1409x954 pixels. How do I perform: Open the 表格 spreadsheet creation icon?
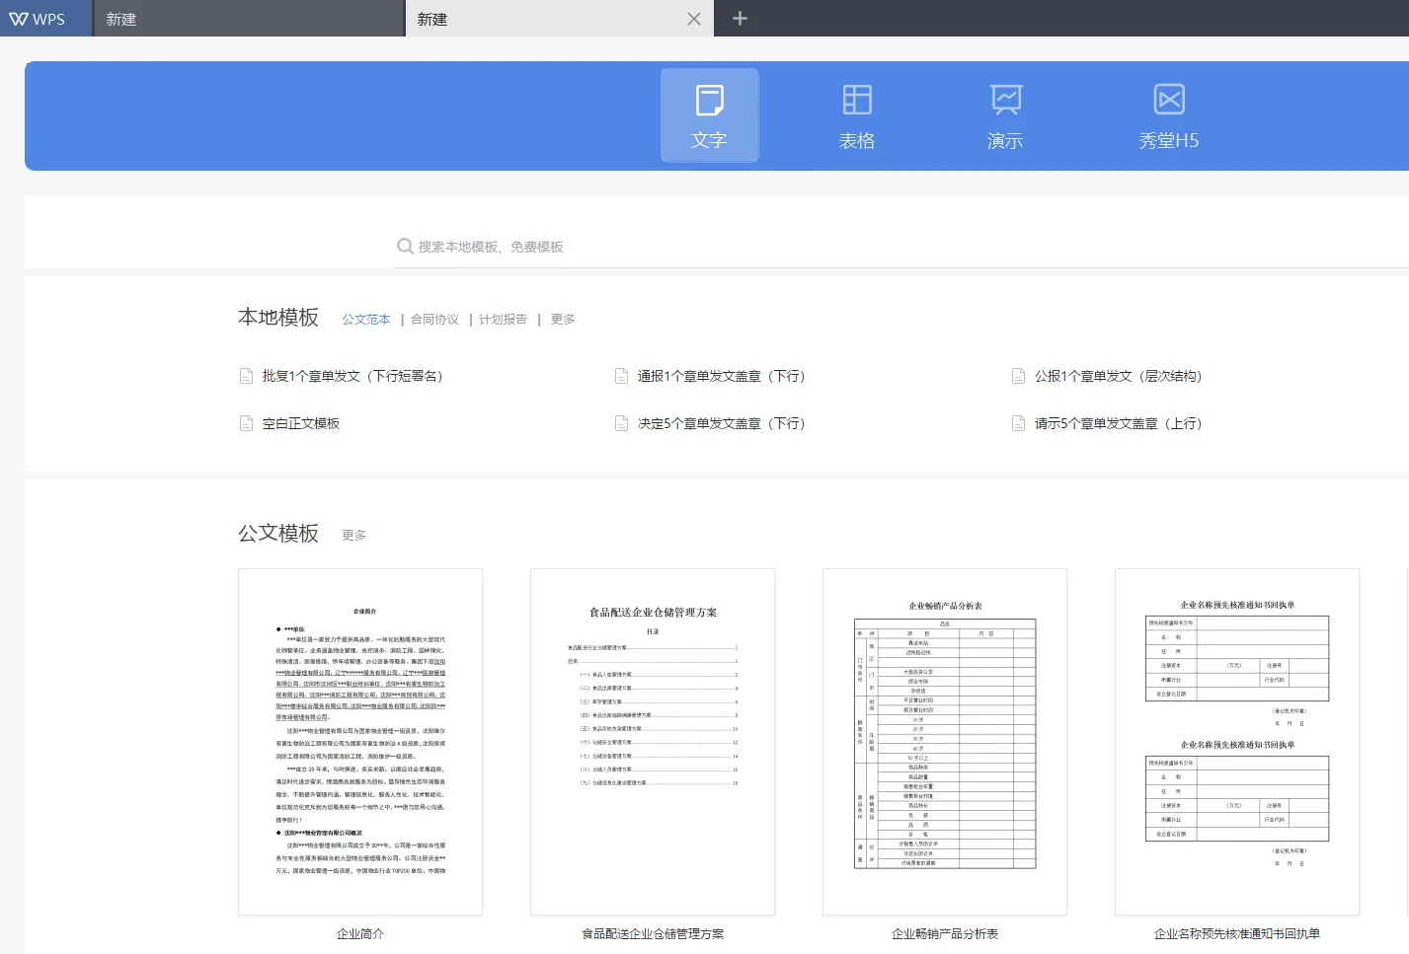tap(856, 114)
